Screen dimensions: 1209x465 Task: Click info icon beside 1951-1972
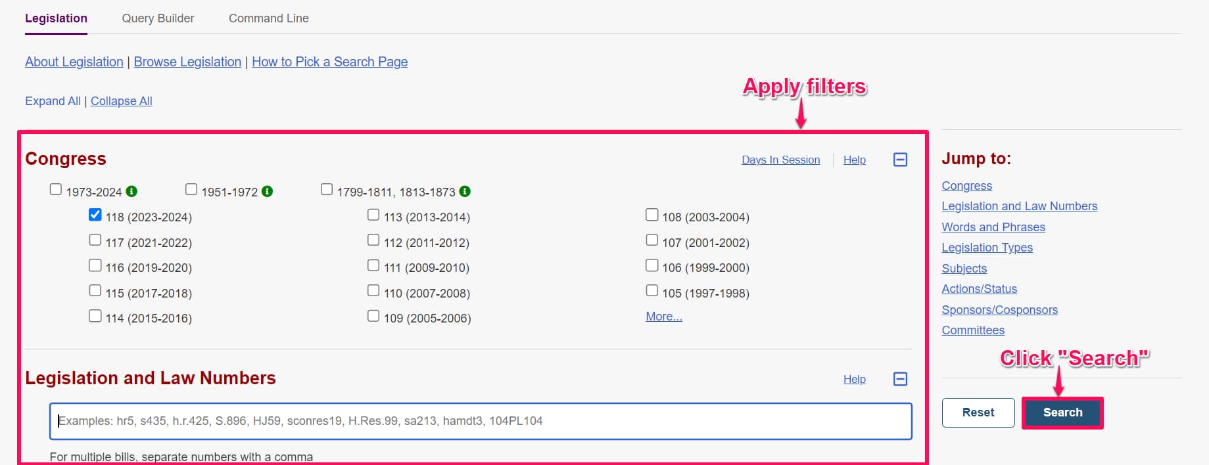coord(267,191)
